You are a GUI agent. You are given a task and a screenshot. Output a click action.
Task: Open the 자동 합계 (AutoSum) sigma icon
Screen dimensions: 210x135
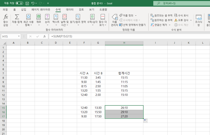(17, 17)
